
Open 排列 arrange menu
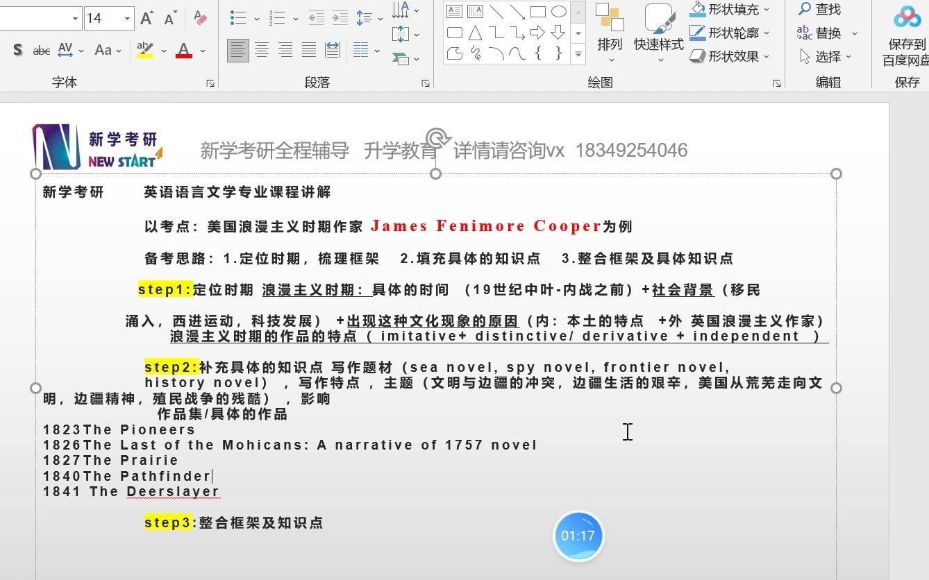tap(610, 33)
